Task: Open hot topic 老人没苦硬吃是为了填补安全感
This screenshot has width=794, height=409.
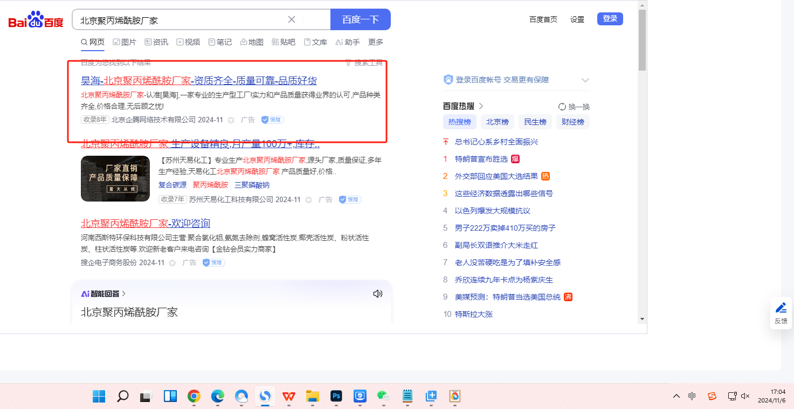Action: 508,262
